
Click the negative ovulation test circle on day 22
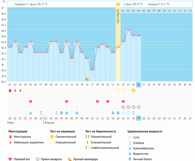click(x=118, y=90)
